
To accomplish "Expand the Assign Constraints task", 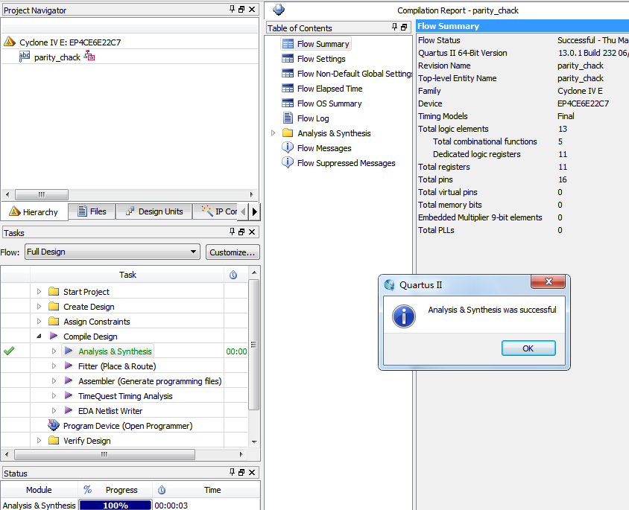I will [39, 321].
